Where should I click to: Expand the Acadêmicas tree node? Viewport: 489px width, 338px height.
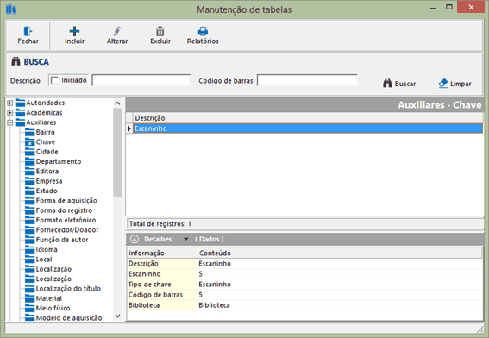(10, 112)
